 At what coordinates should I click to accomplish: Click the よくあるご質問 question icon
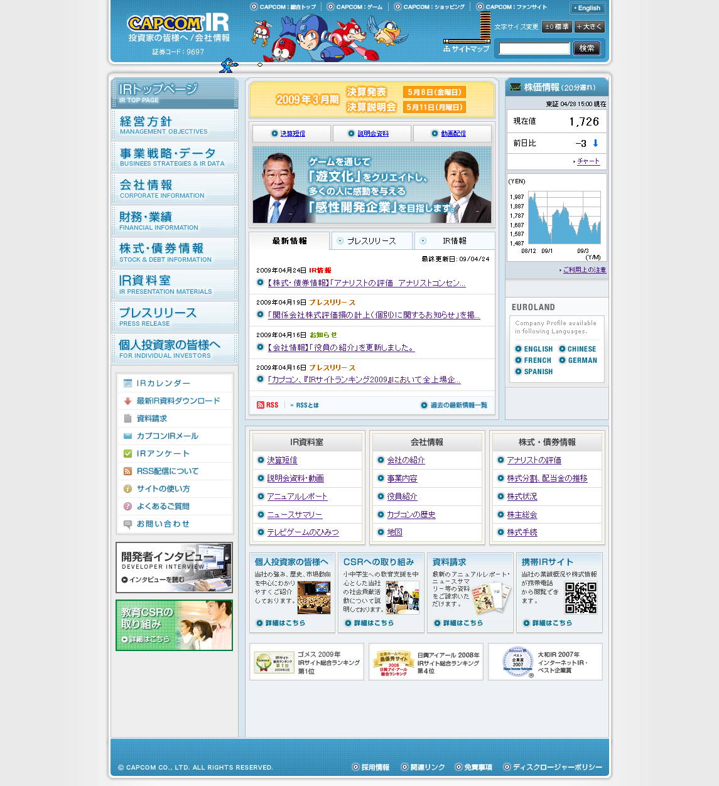coord(128,506)
